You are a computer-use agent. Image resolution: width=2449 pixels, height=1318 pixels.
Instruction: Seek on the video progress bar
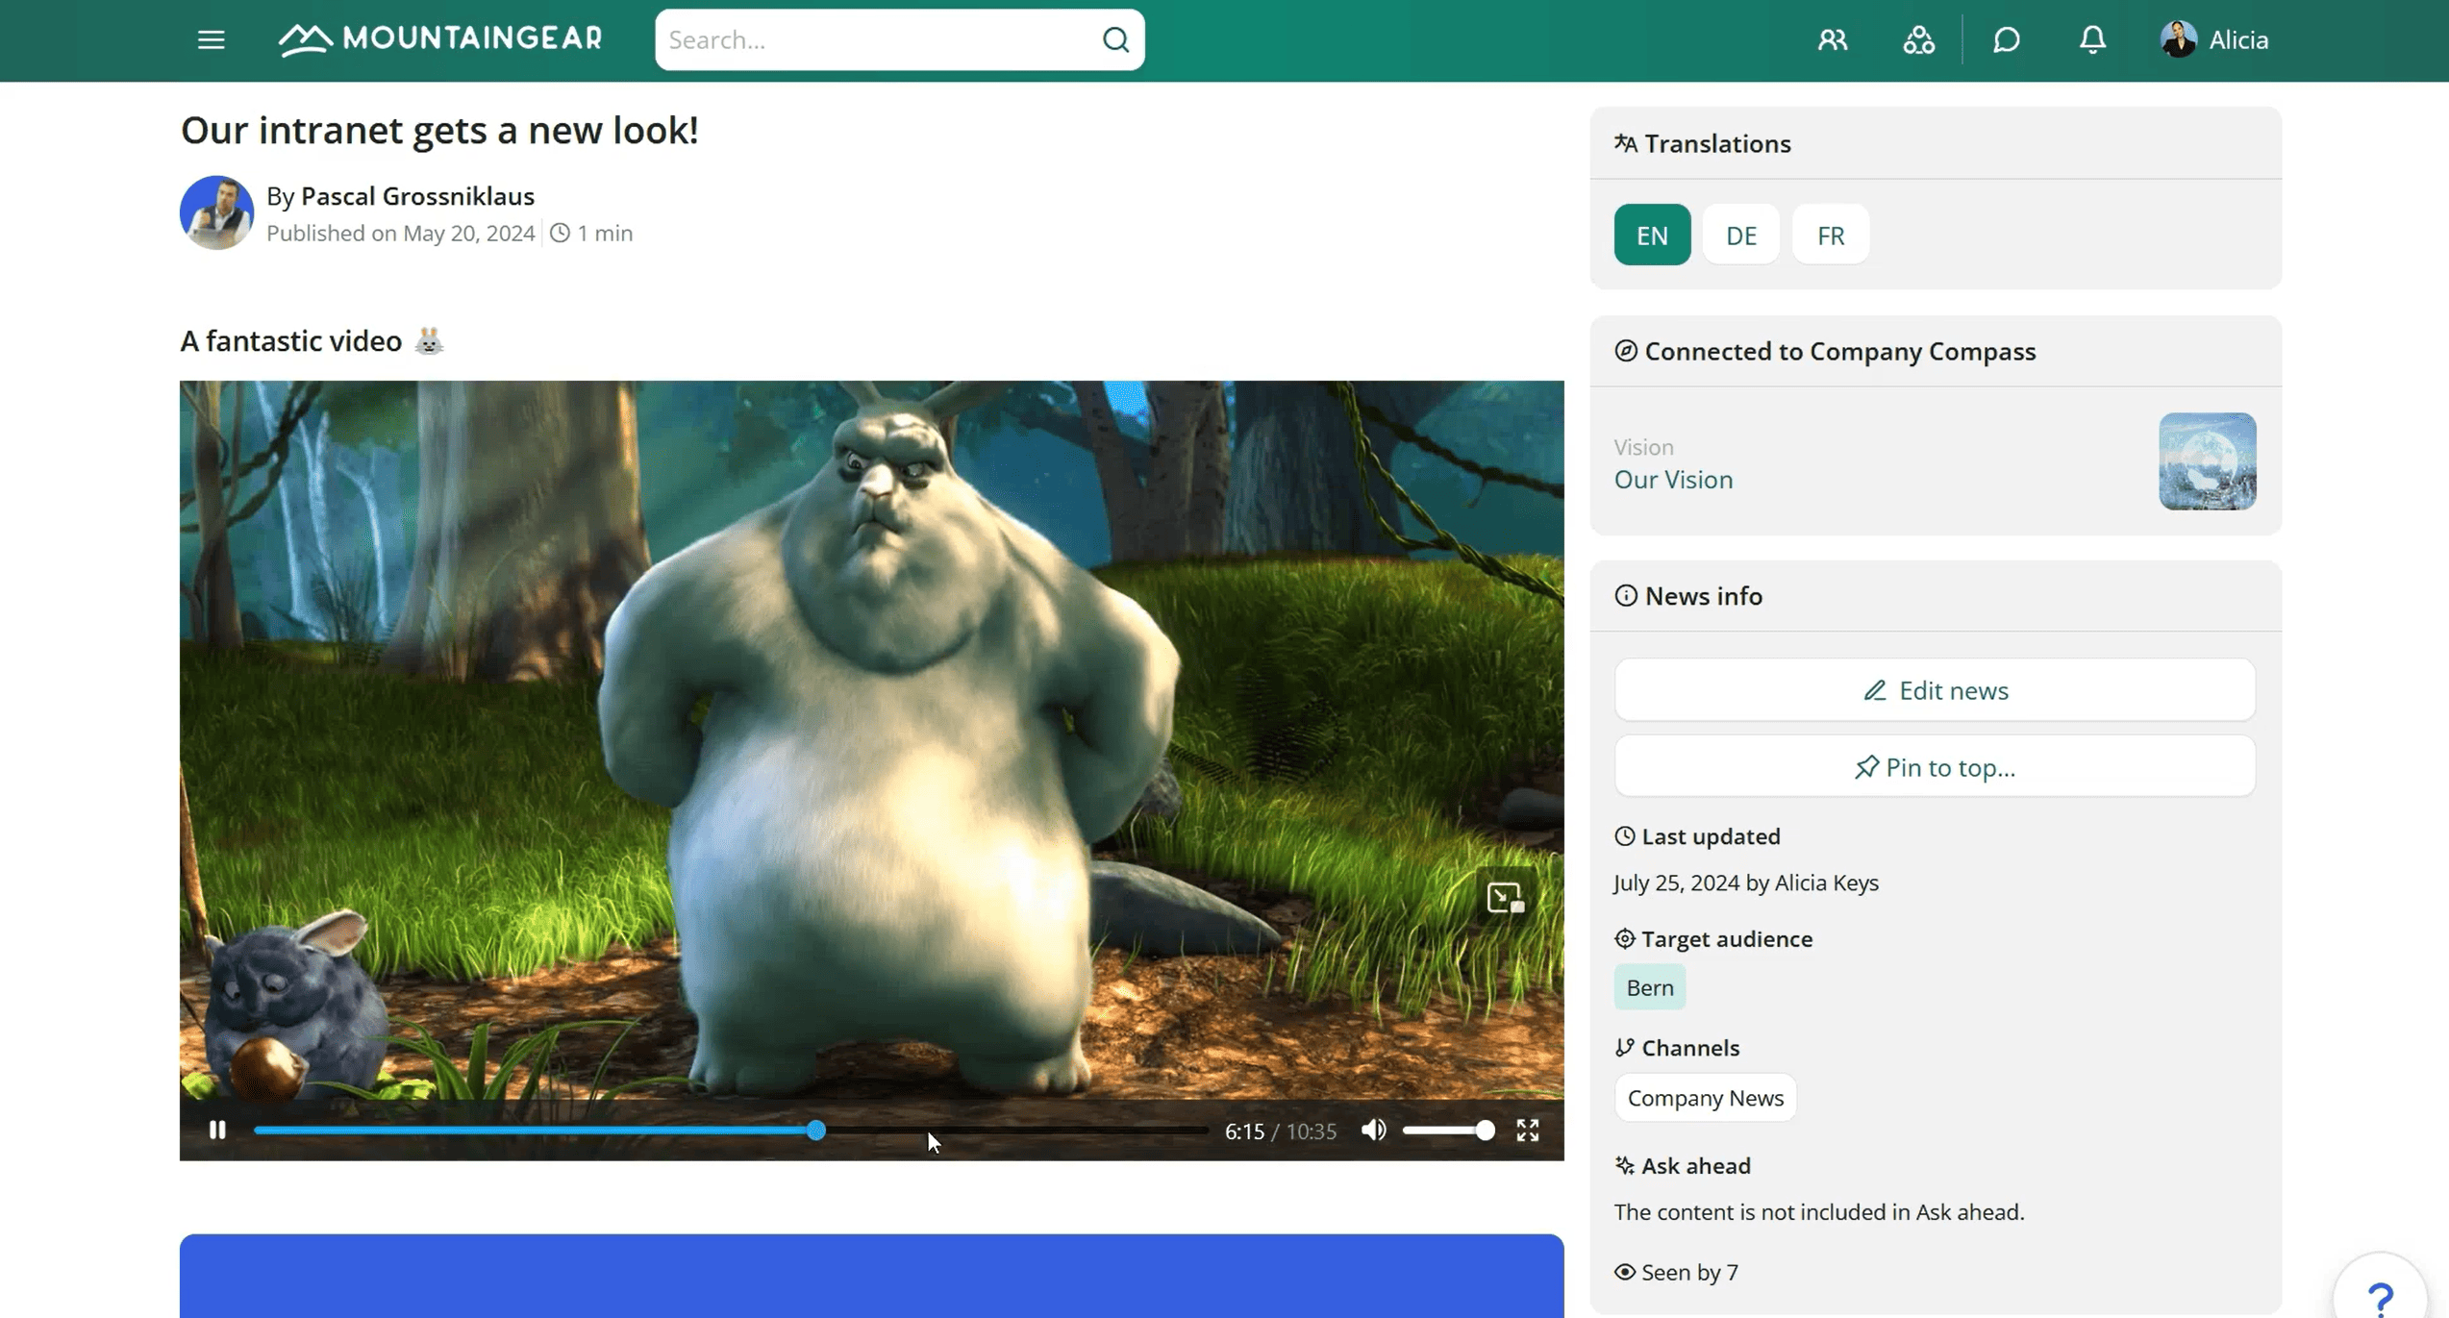[731, 1130]
